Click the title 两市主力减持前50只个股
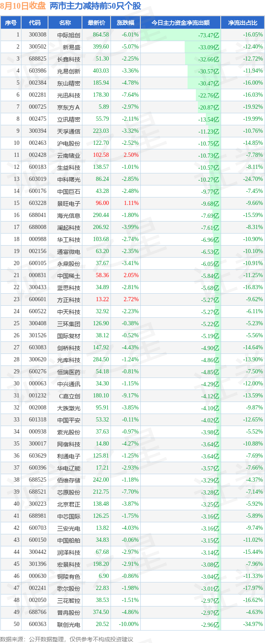The width and height of the screenshot is (265, 643). pyautogui.click(x=95, y=6)
